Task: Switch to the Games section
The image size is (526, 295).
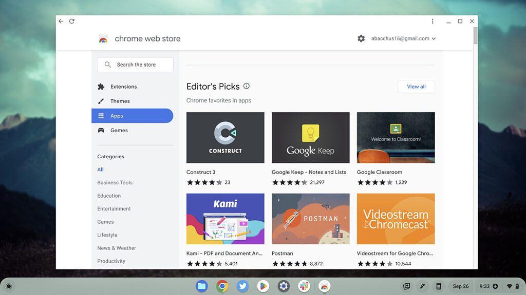Action: click(x=120, y=130)
